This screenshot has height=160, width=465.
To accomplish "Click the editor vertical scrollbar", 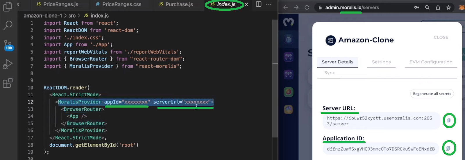I will [275, 78].
